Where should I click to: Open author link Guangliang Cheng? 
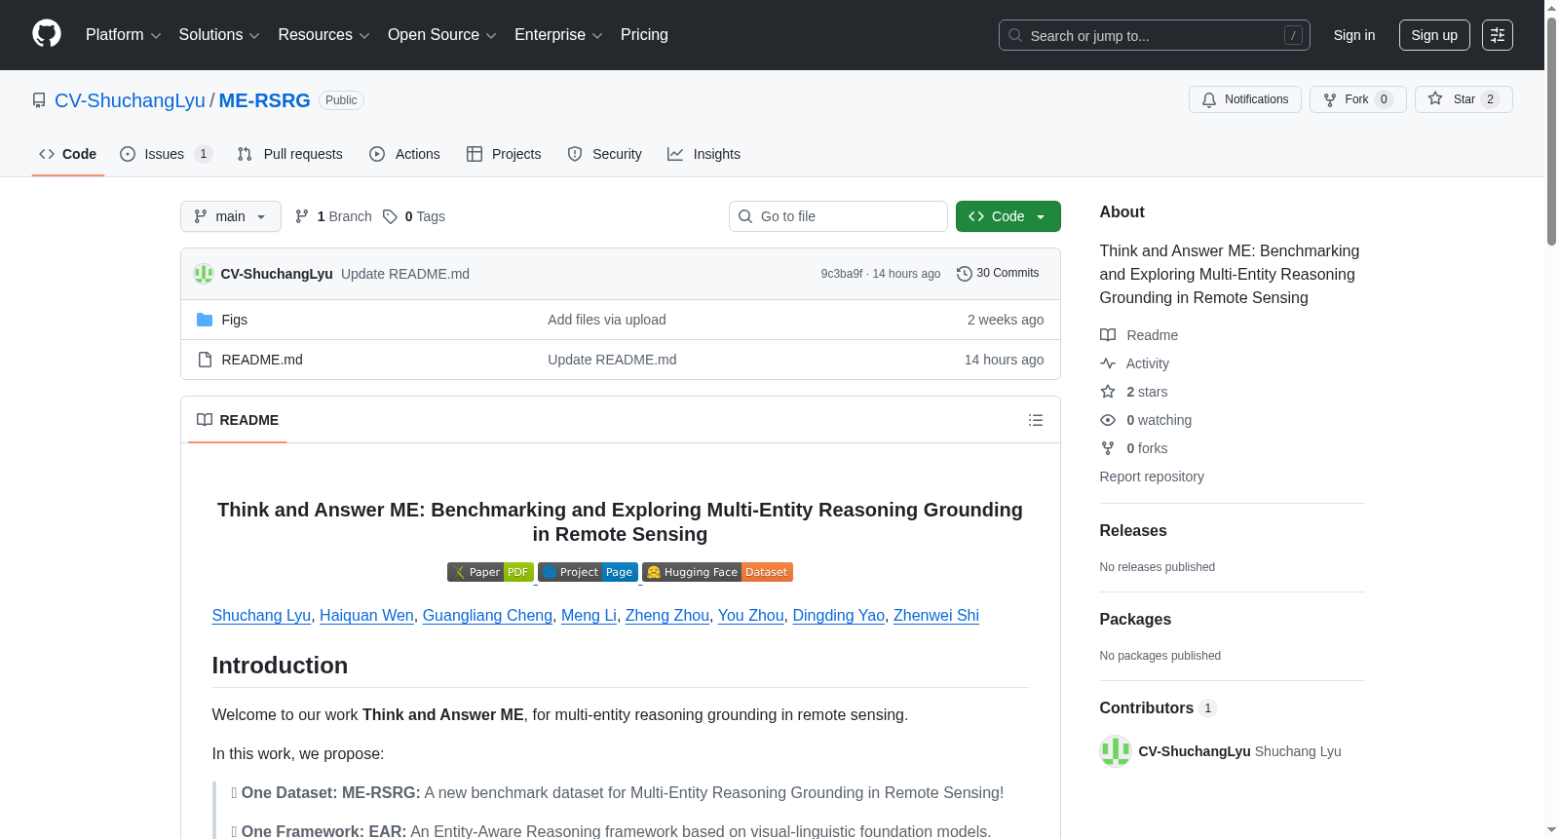point(487,615)
